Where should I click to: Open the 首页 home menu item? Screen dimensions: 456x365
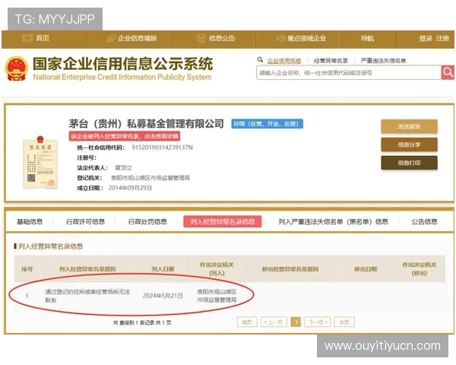click(43, 38)
